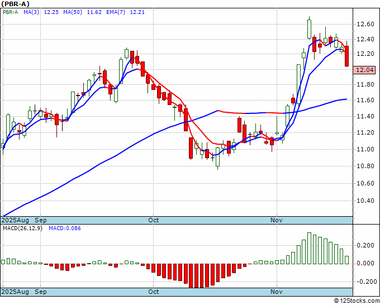This screenshot has height=305, width=380.
Task: Click the 11.40 price axis label
Action: pyautogui.click(x=365, y=116)
